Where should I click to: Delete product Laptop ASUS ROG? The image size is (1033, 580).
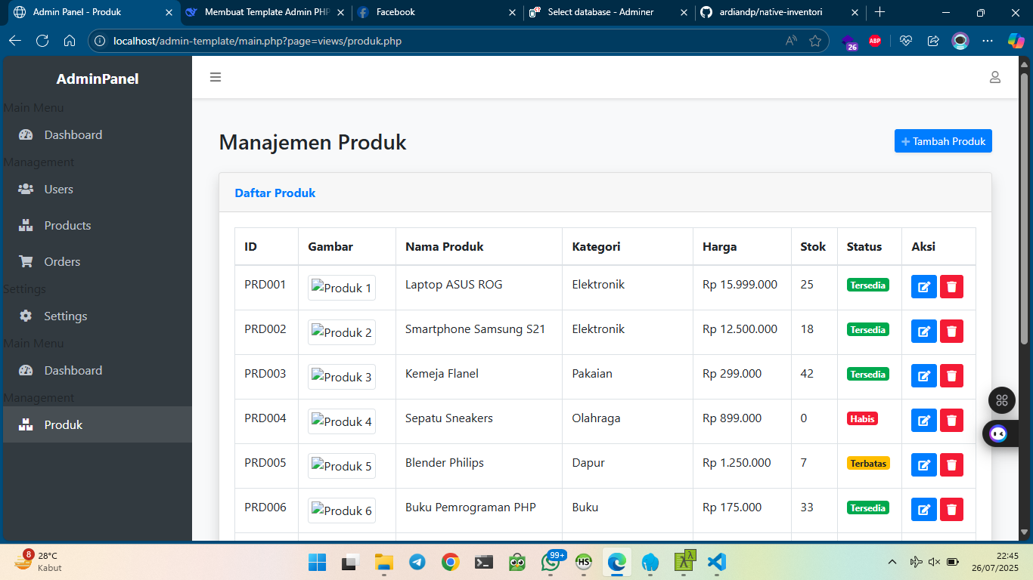[x=951, y=287]
